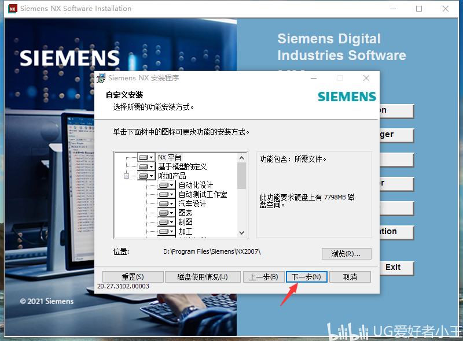Open 图表 feature install dropdown icon
Screen dimensions: 463x341
coord(167,213)
